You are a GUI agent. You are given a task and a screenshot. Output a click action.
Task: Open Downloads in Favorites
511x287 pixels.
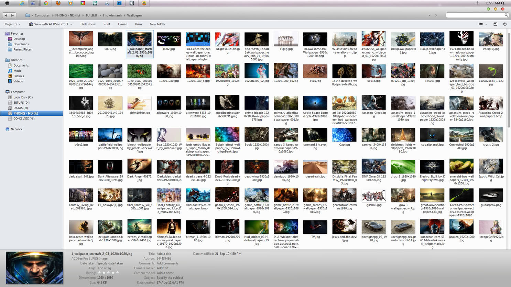pos(21,44)
